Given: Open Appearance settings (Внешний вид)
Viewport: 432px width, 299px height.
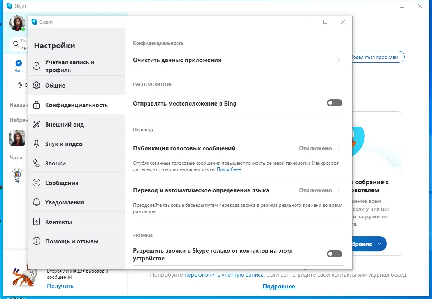Looking at the screenshot, I should pyautogui.click(x=77, y=125).
